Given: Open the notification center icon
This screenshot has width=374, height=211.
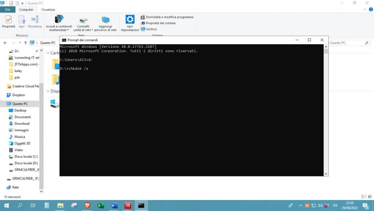Looking at the screenshot, I should coord(365,206).
